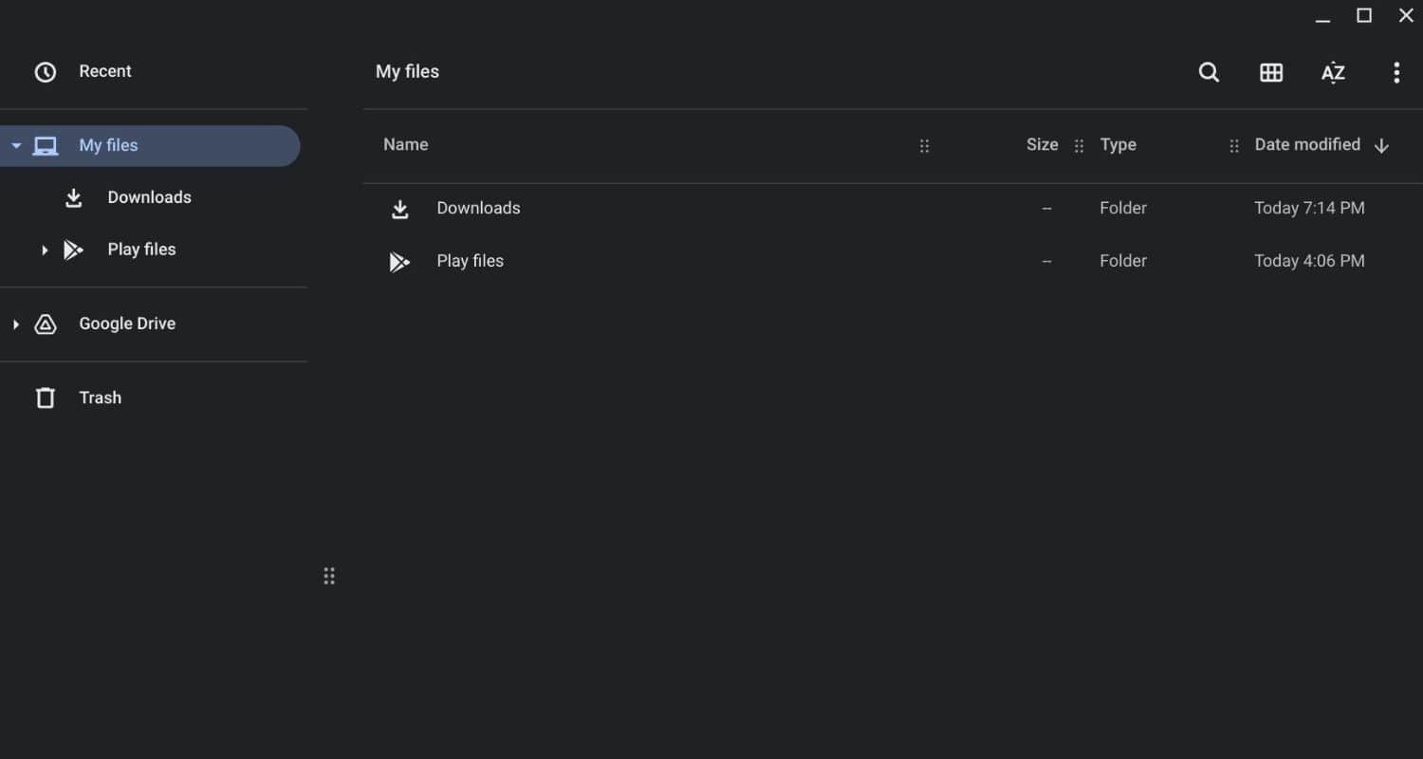The width and height of the screenshot is (1423, 759).
Task: Sort by the Name column header
Action: coord(405,145)
